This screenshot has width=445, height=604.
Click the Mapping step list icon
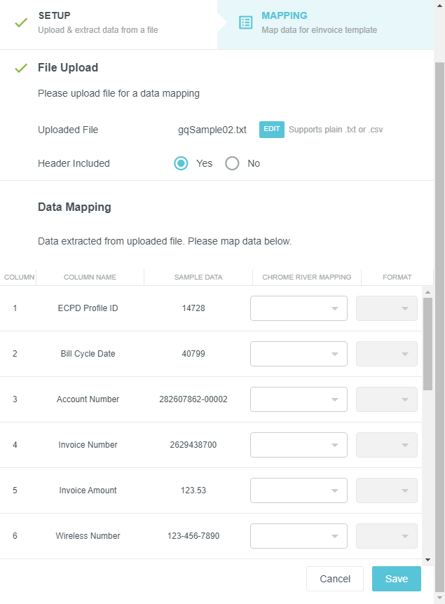245,22
